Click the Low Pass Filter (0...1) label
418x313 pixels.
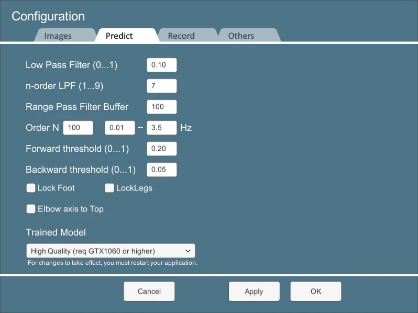pyautogui.click(x=71, y=65)
